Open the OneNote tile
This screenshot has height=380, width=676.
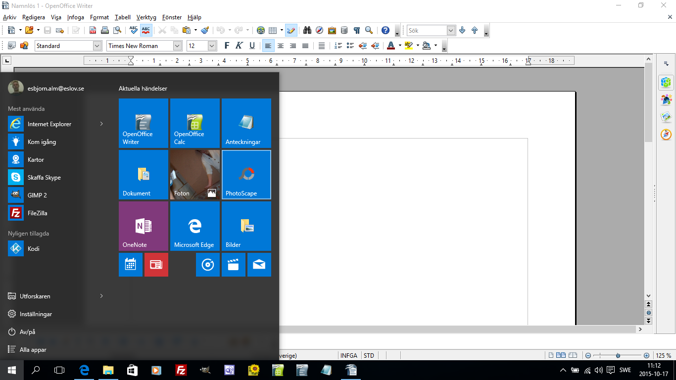pos(144,226)
